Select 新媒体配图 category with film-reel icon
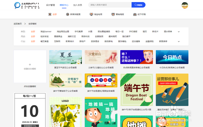Viewport: 203px width, 127px height. click(73, 14)
